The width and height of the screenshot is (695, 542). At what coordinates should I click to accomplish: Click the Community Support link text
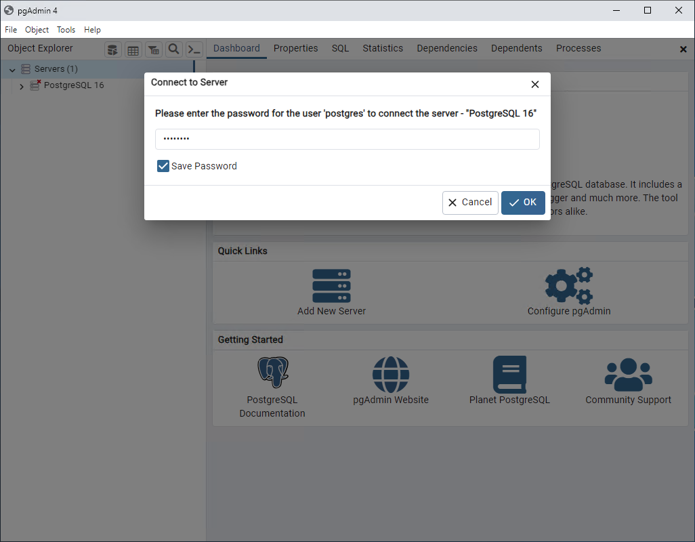pos(628,400)
